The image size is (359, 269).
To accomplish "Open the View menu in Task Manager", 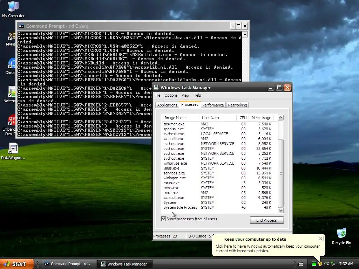I will [x=185, y=95].
